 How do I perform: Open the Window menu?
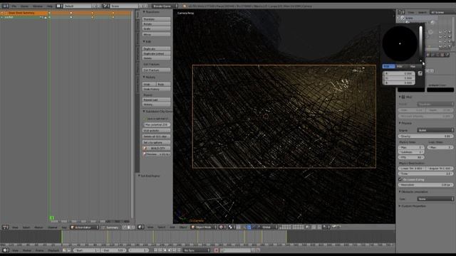click(x=38, y=6)
